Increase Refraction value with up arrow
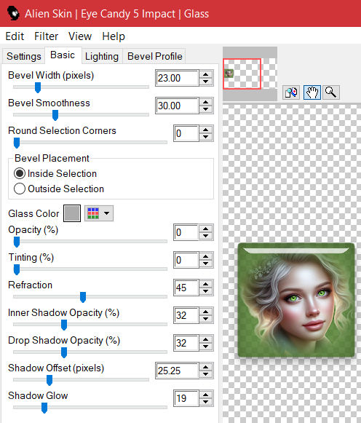Image resolution: width=361 pixels, height=423 pixels. (206, 284)
